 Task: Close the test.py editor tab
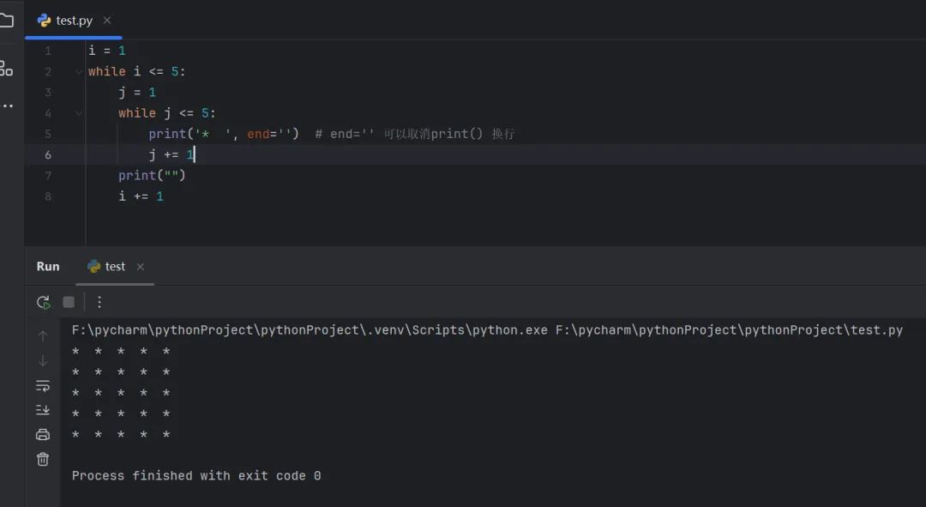pos(107,21)
